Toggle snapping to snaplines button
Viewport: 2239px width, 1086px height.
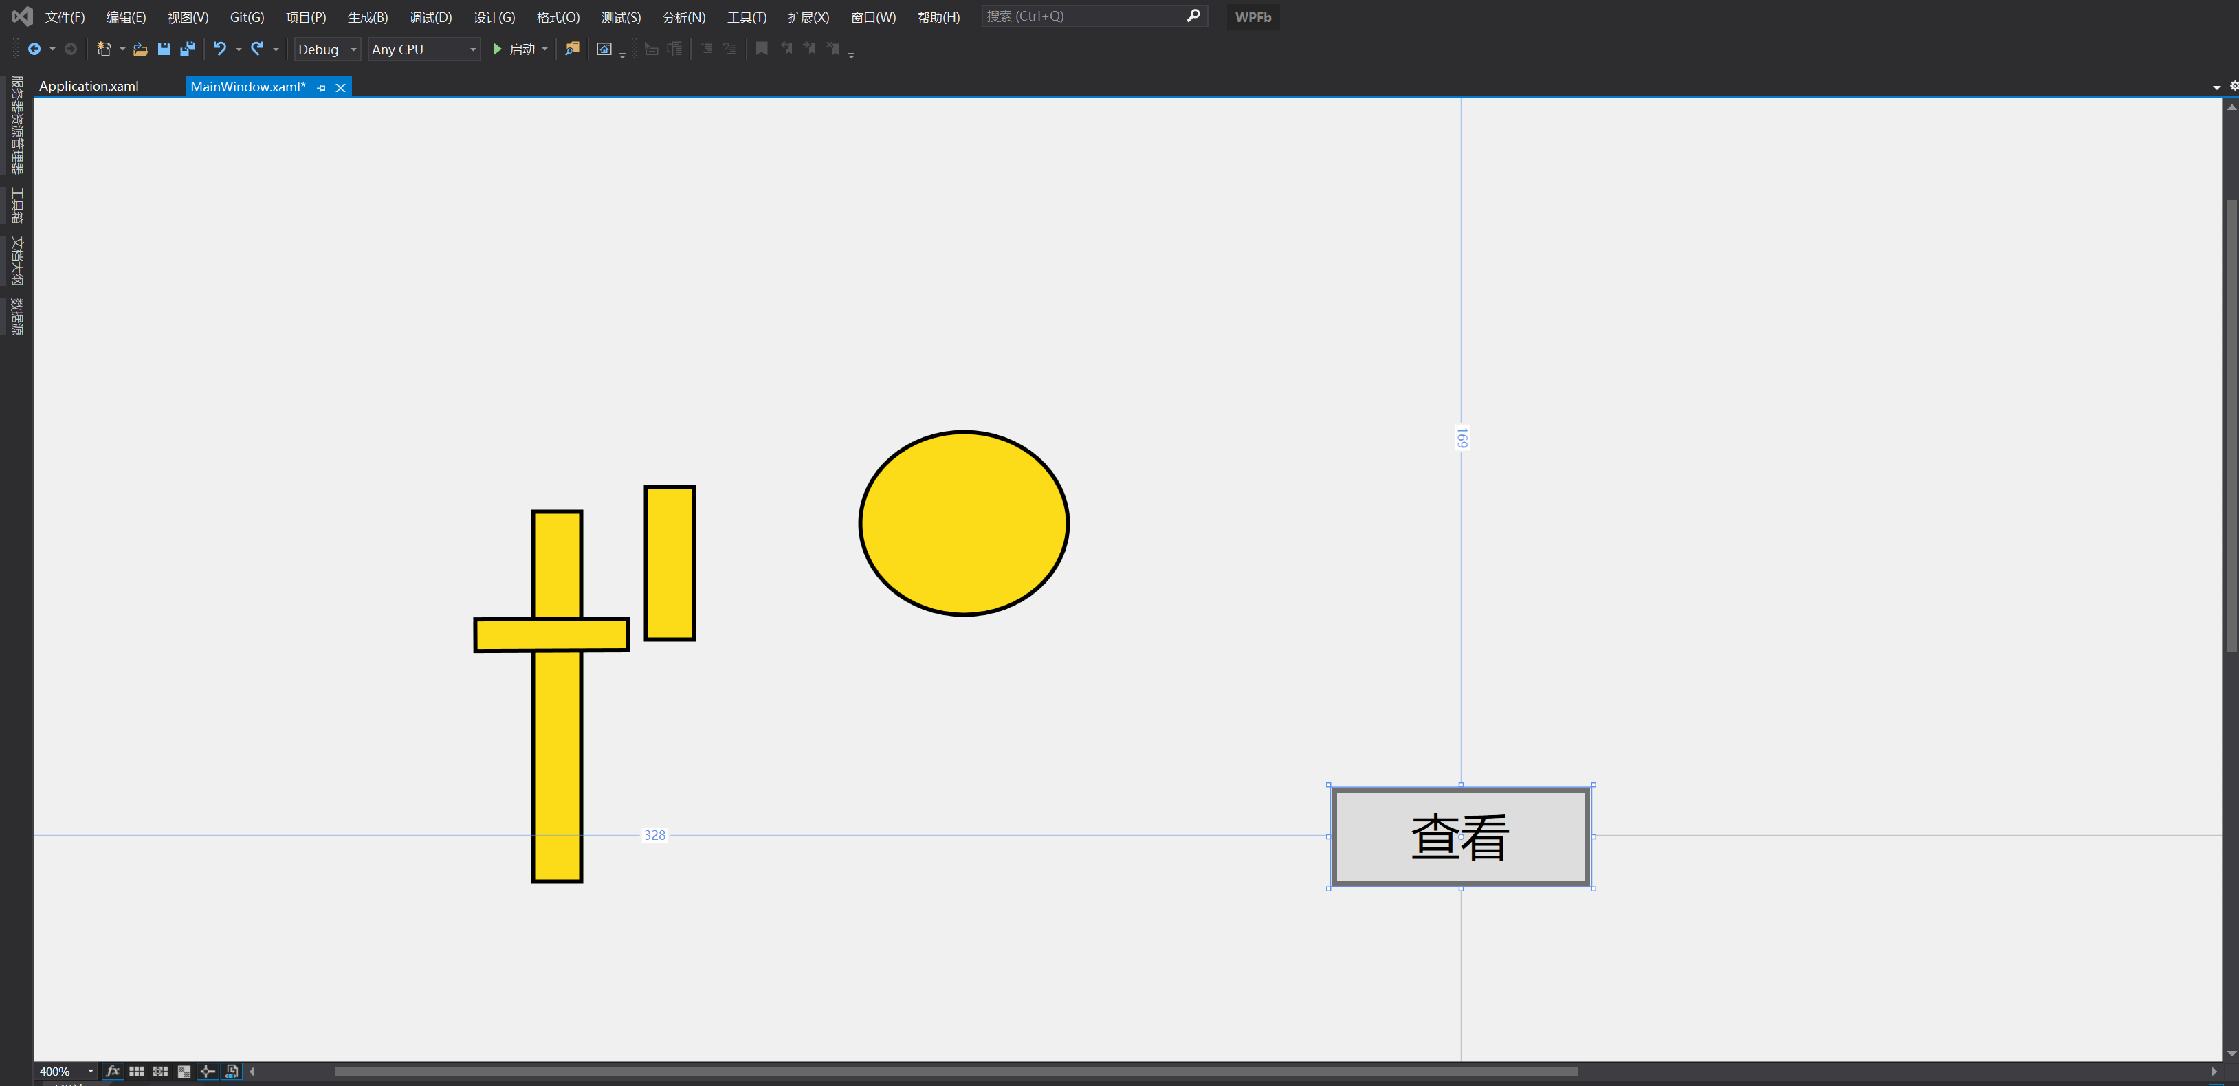(x=208, y=1072)
